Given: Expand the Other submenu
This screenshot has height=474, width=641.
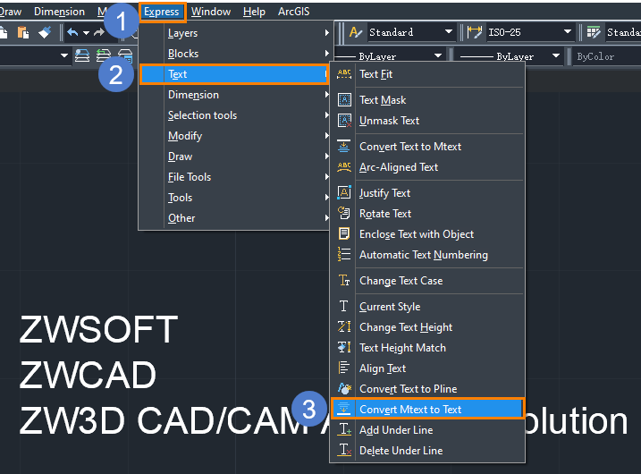Looking at the screenshot, I should coord(234,218).
